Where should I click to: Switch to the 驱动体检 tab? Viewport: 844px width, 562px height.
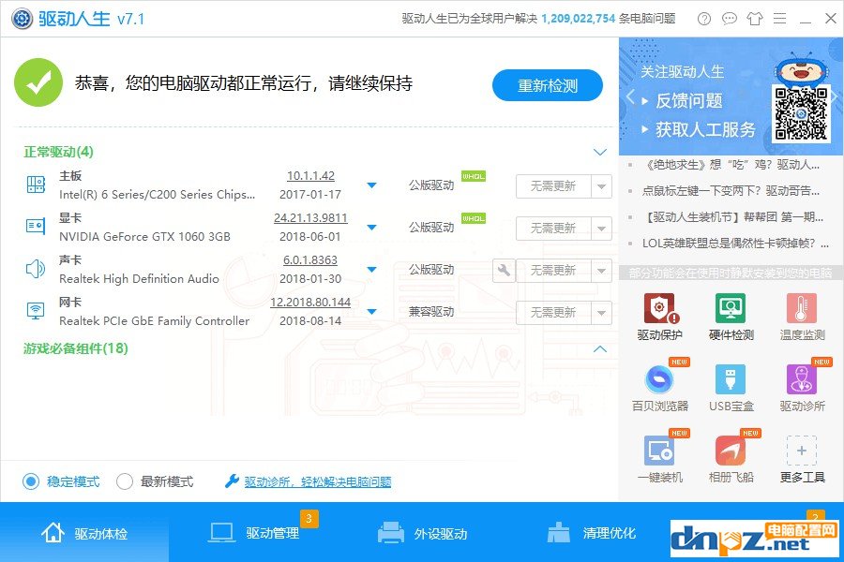[x=84, y=533]
